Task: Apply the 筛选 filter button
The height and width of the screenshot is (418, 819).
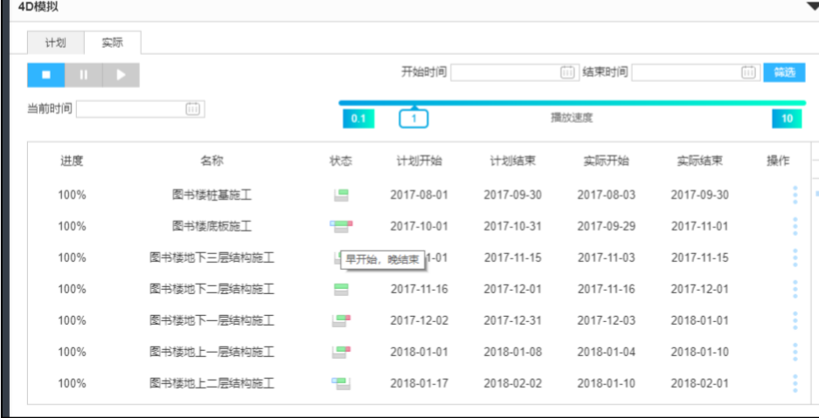Action: [x=784, y=72]
